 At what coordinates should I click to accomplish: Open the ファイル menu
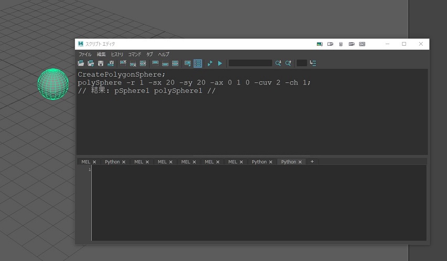(x=84, y=54)
